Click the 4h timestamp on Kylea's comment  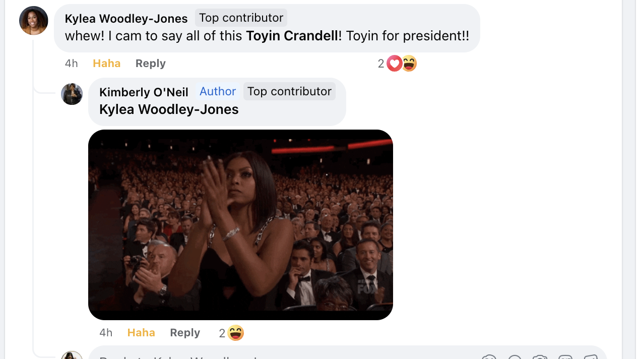pyautogui.click(x=72, y=64)
